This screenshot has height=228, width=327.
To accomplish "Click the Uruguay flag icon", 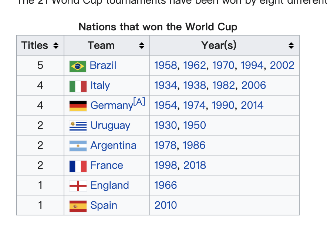I will point(78,126).
